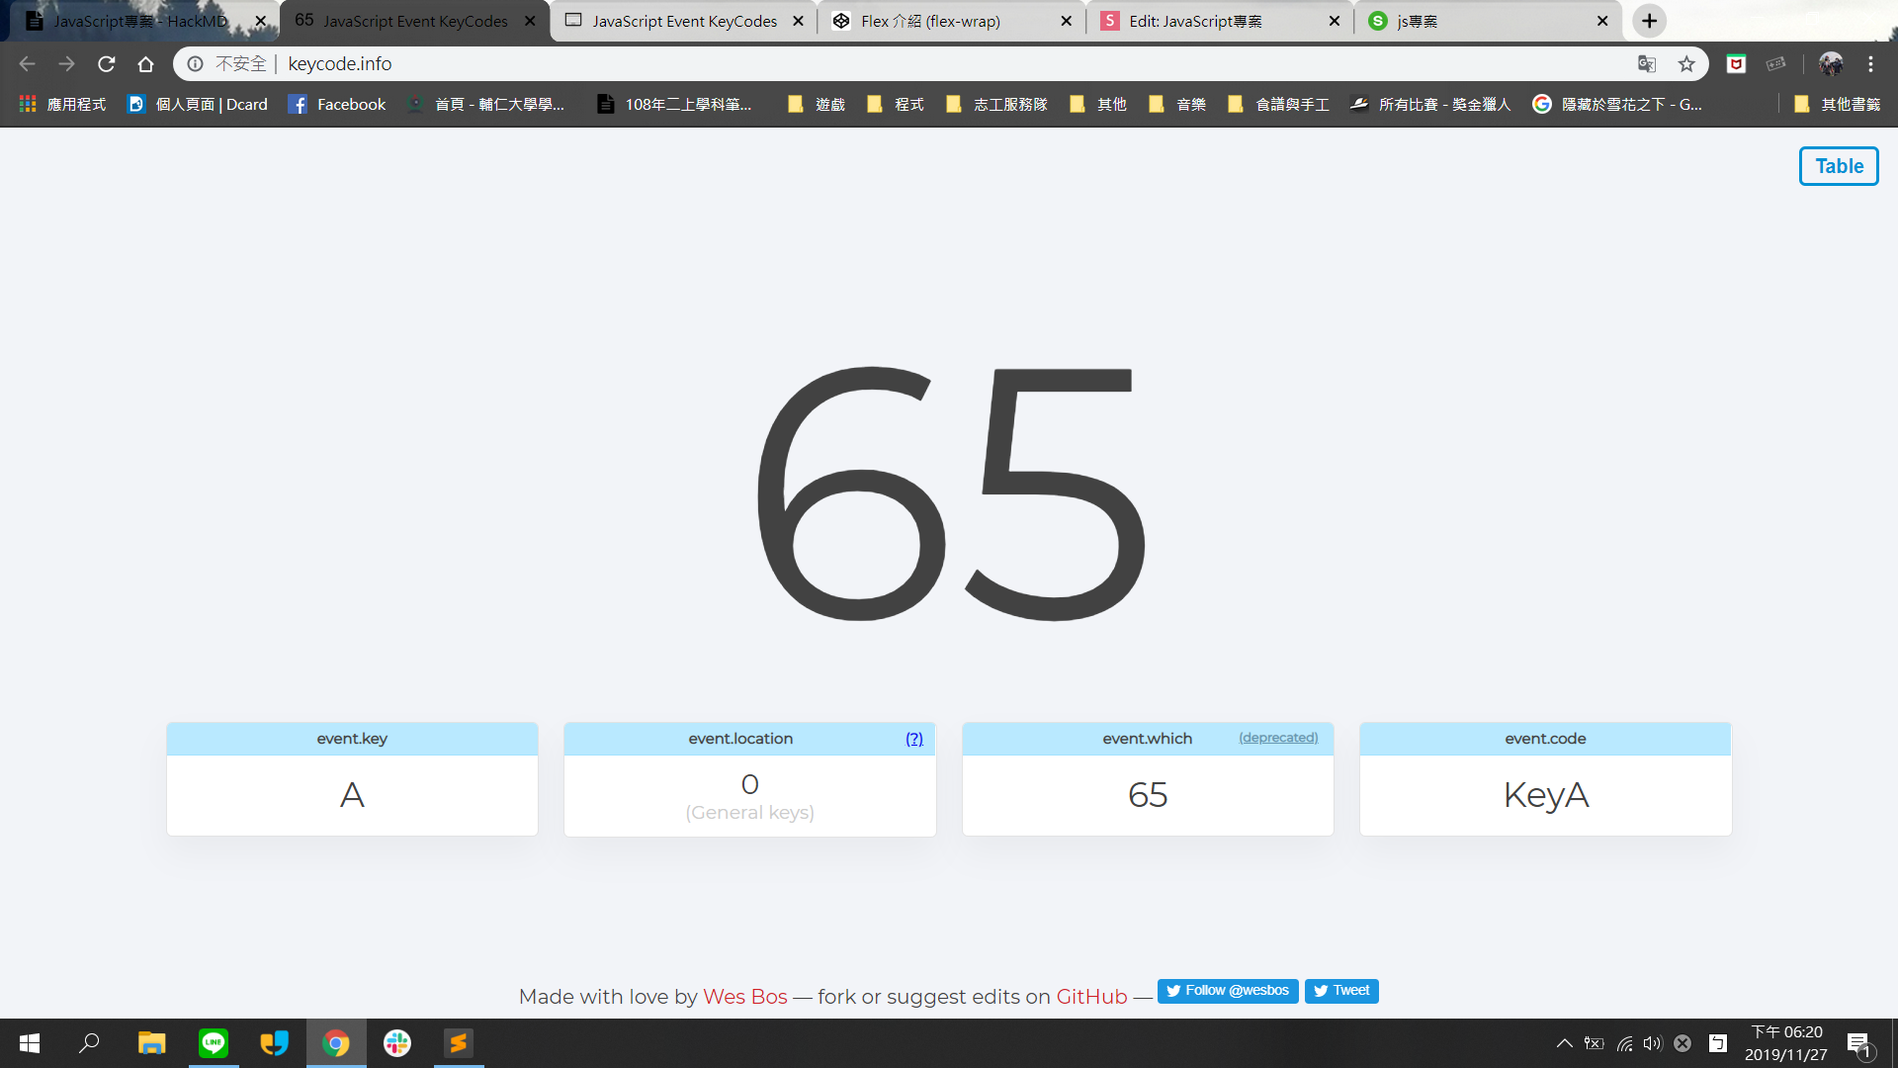Click the Tweet button
This screenshot has width=1898, height=1068.
pos(1341,991)
